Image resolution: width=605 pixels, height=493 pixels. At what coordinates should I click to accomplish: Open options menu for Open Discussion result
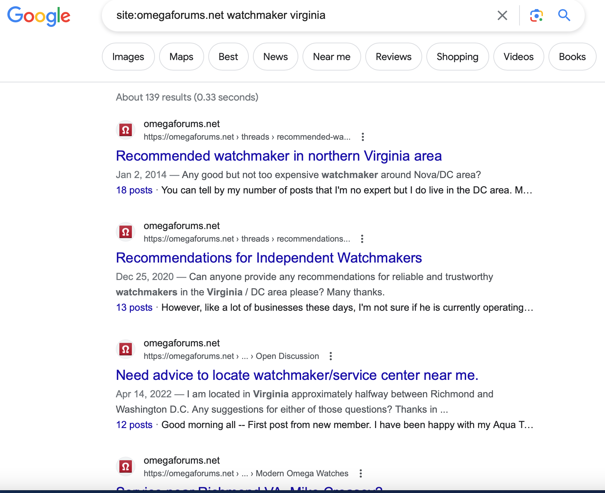331,356
